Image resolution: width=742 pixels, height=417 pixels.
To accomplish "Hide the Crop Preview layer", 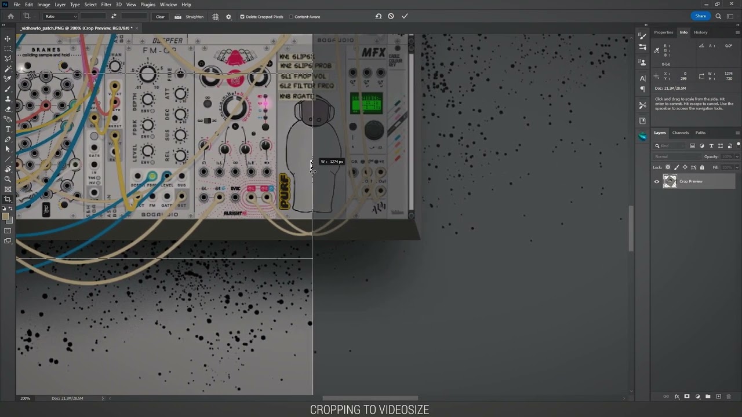I will pos(657,181).
